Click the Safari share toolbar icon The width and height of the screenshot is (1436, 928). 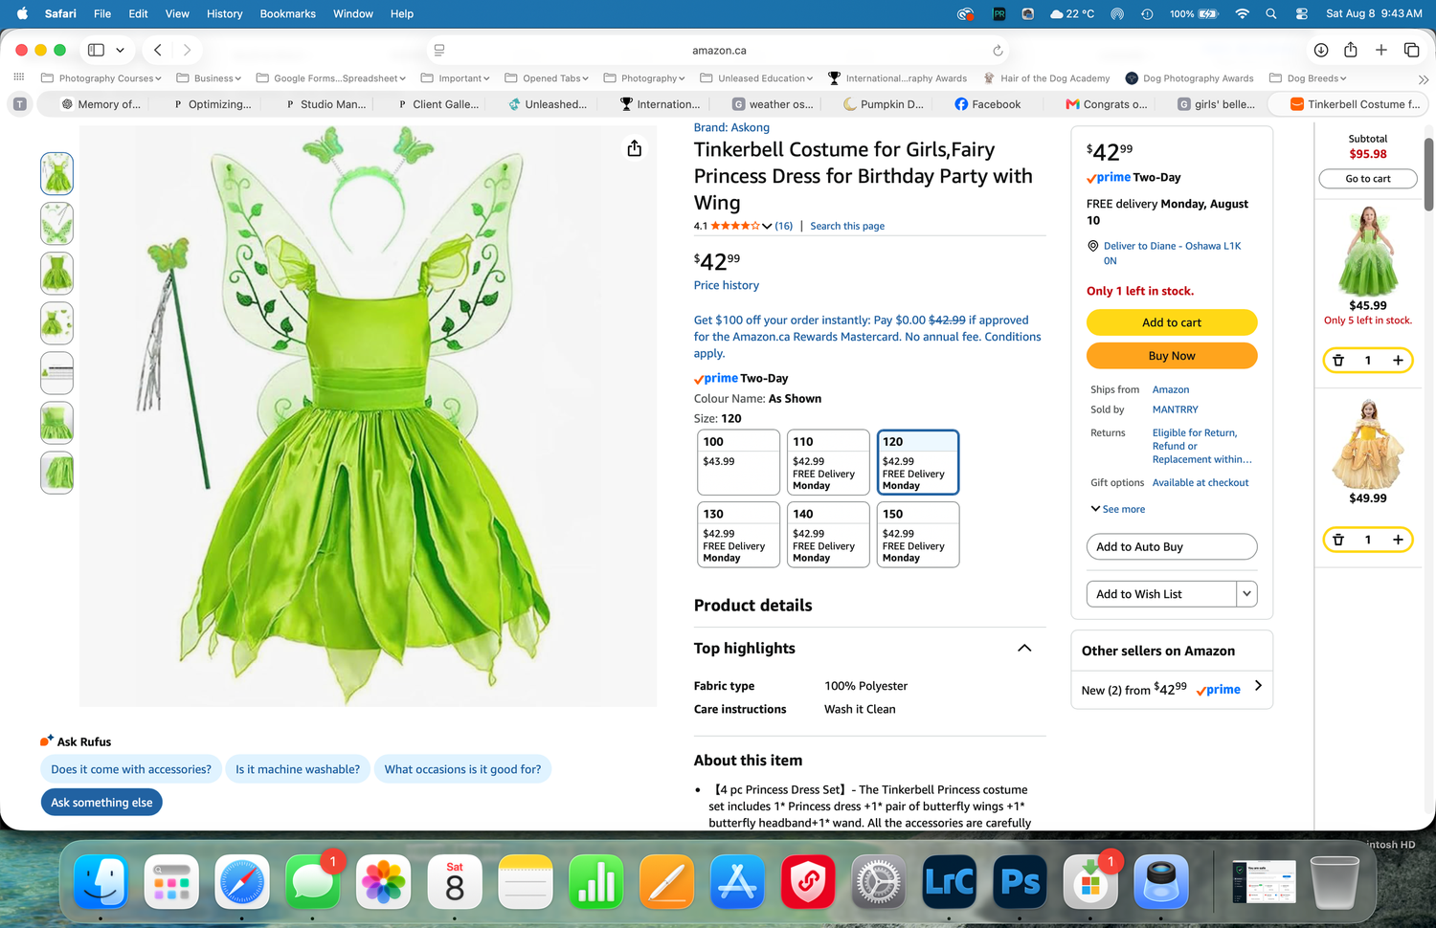pos(1351,50)
